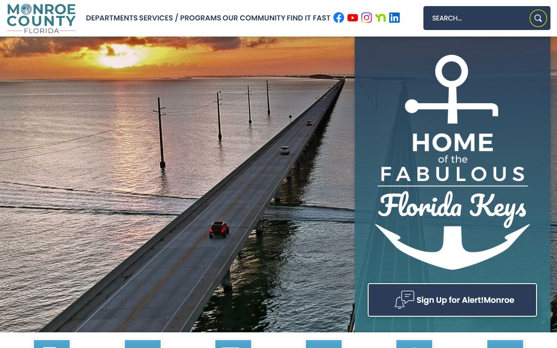Click the Monroe County Florida logo
557x348 pixels.
[x=41, y=18]
